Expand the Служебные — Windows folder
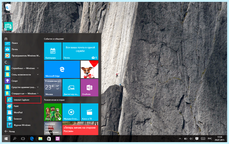229x144 pixels. tap(23, 68)
